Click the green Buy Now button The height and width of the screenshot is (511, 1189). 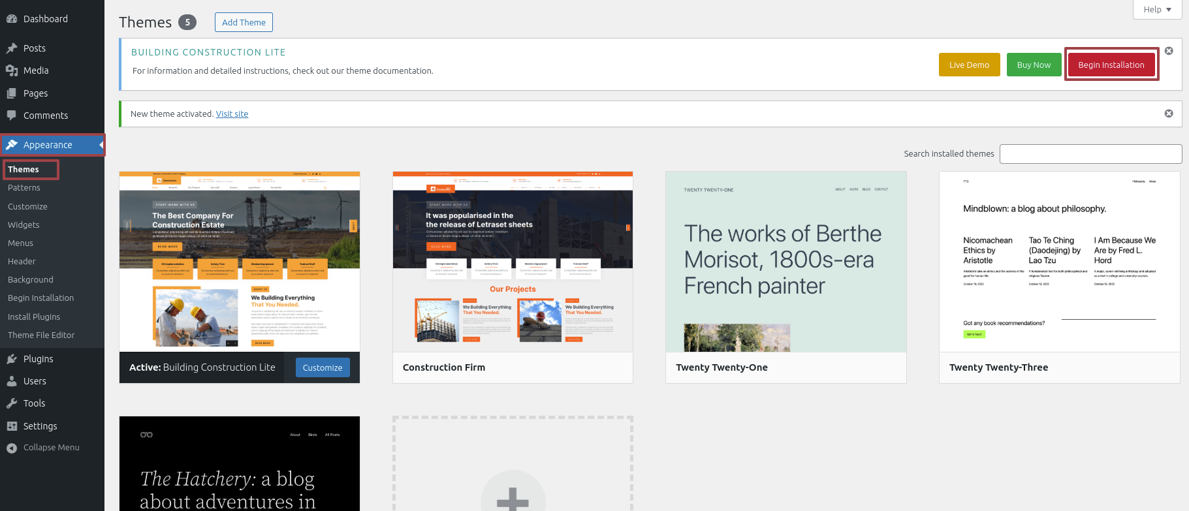[x=1034, y=65]
